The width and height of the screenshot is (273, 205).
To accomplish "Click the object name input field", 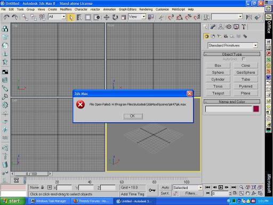I will pos(229,109).
